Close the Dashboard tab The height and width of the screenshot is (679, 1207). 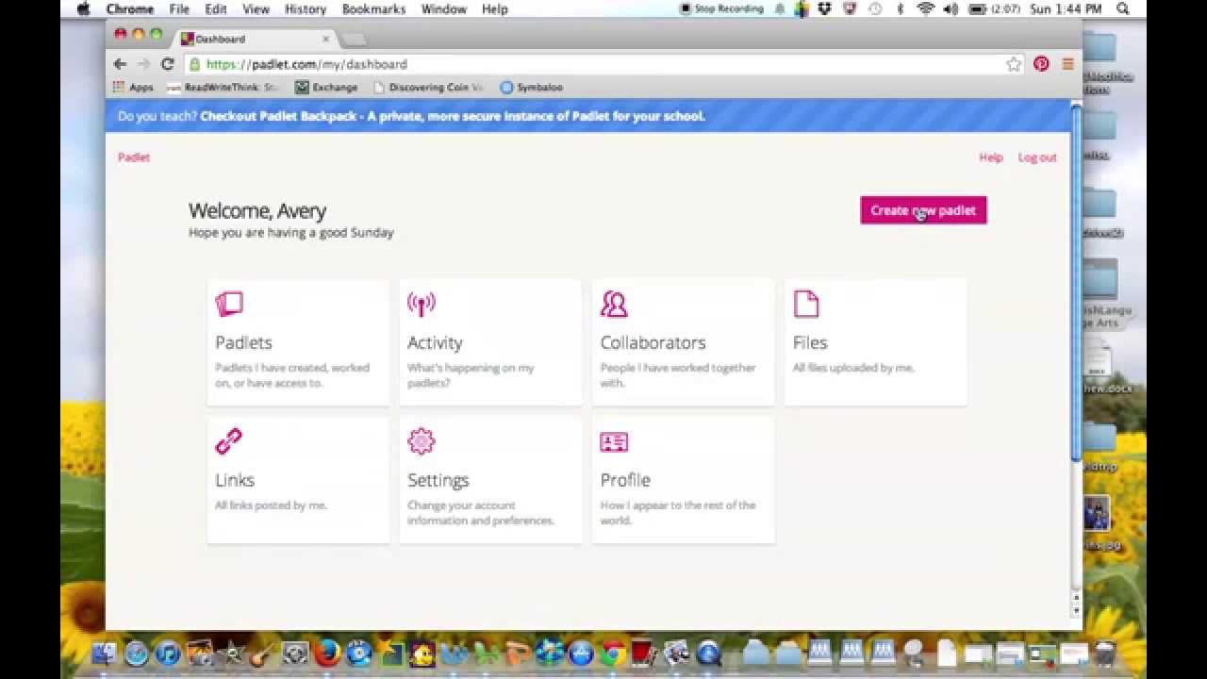point(326,39)
